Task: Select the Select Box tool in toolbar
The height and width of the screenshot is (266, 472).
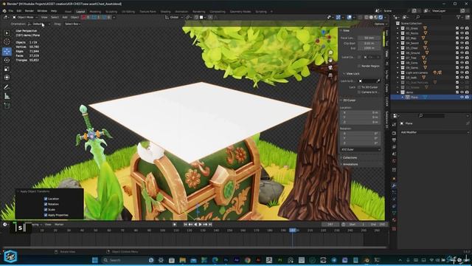Action: tap(7, 33)
